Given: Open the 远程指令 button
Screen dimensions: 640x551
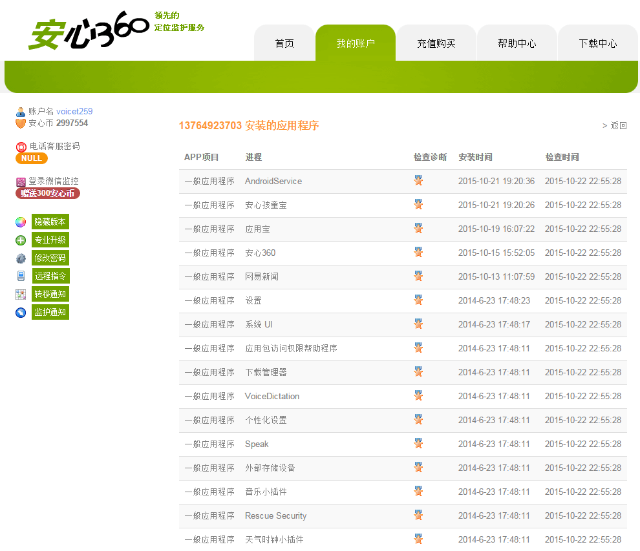Looking at the screenshot, I should pos(50,276).
